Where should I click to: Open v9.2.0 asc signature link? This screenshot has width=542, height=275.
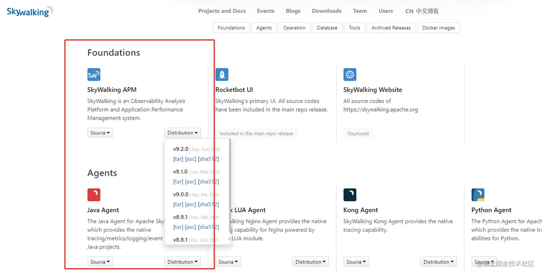click(x=191, y=159)
